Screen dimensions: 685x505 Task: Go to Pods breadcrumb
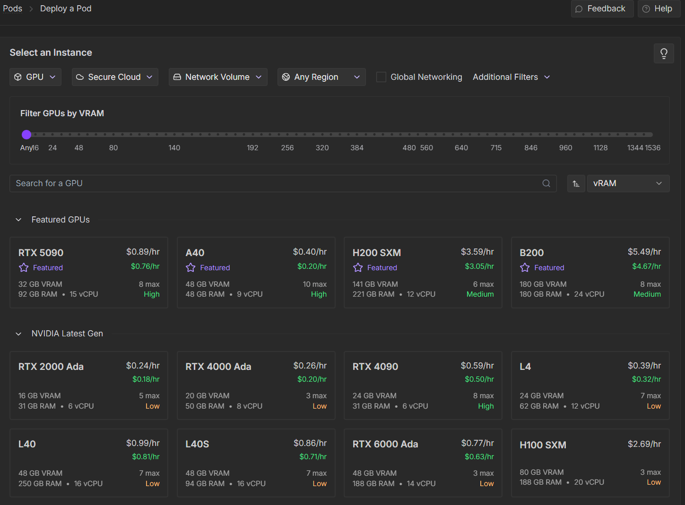[x=13, y=9]
